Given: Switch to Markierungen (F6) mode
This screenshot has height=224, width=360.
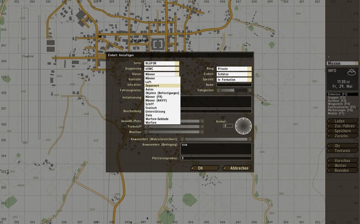Looking at the screenshot, I should coord(342,110).
